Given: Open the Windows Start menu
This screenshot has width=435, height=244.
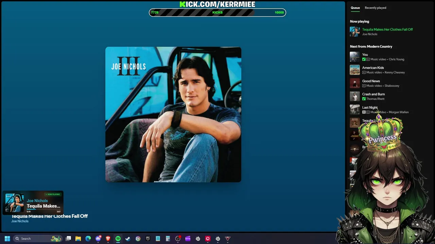Looking at the screenshot, I should coord(7,239).
